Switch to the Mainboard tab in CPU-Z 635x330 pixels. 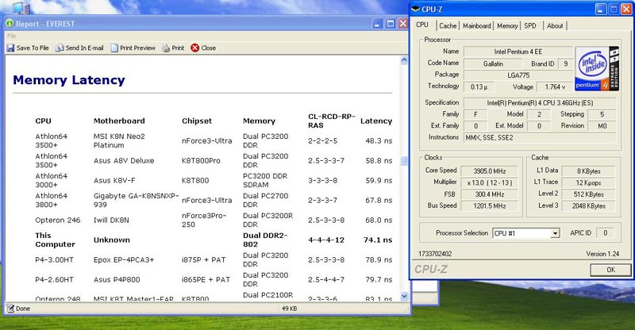tap(477, 25)
